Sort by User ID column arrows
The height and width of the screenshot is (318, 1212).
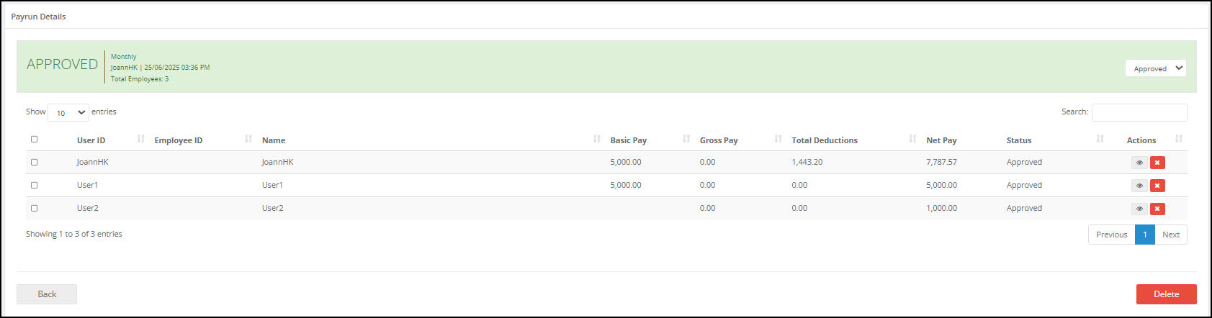pos(141,139)
